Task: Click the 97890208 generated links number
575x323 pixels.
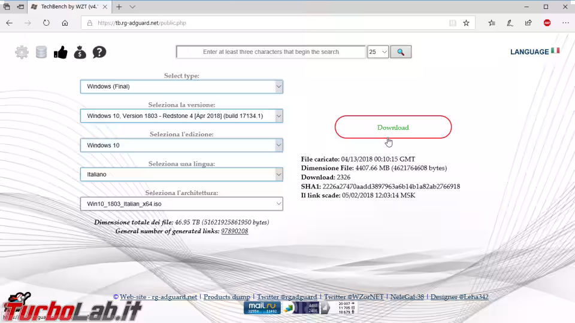Action: (234, 231)
